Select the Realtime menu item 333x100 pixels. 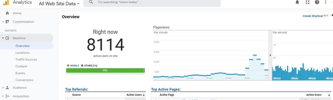pos(19,38)
